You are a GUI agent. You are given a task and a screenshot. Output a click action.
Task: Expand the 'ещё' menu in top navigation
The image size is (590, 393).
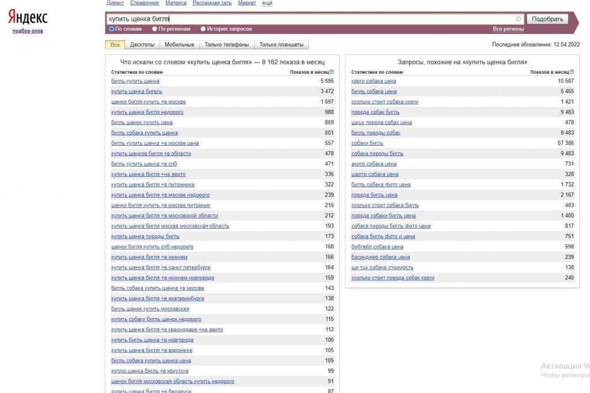point(267,3)
